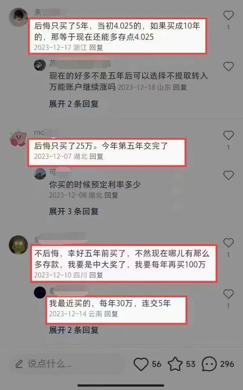Reply to the 2023-12-17 浙江 comment

click(x=96, y=47)
